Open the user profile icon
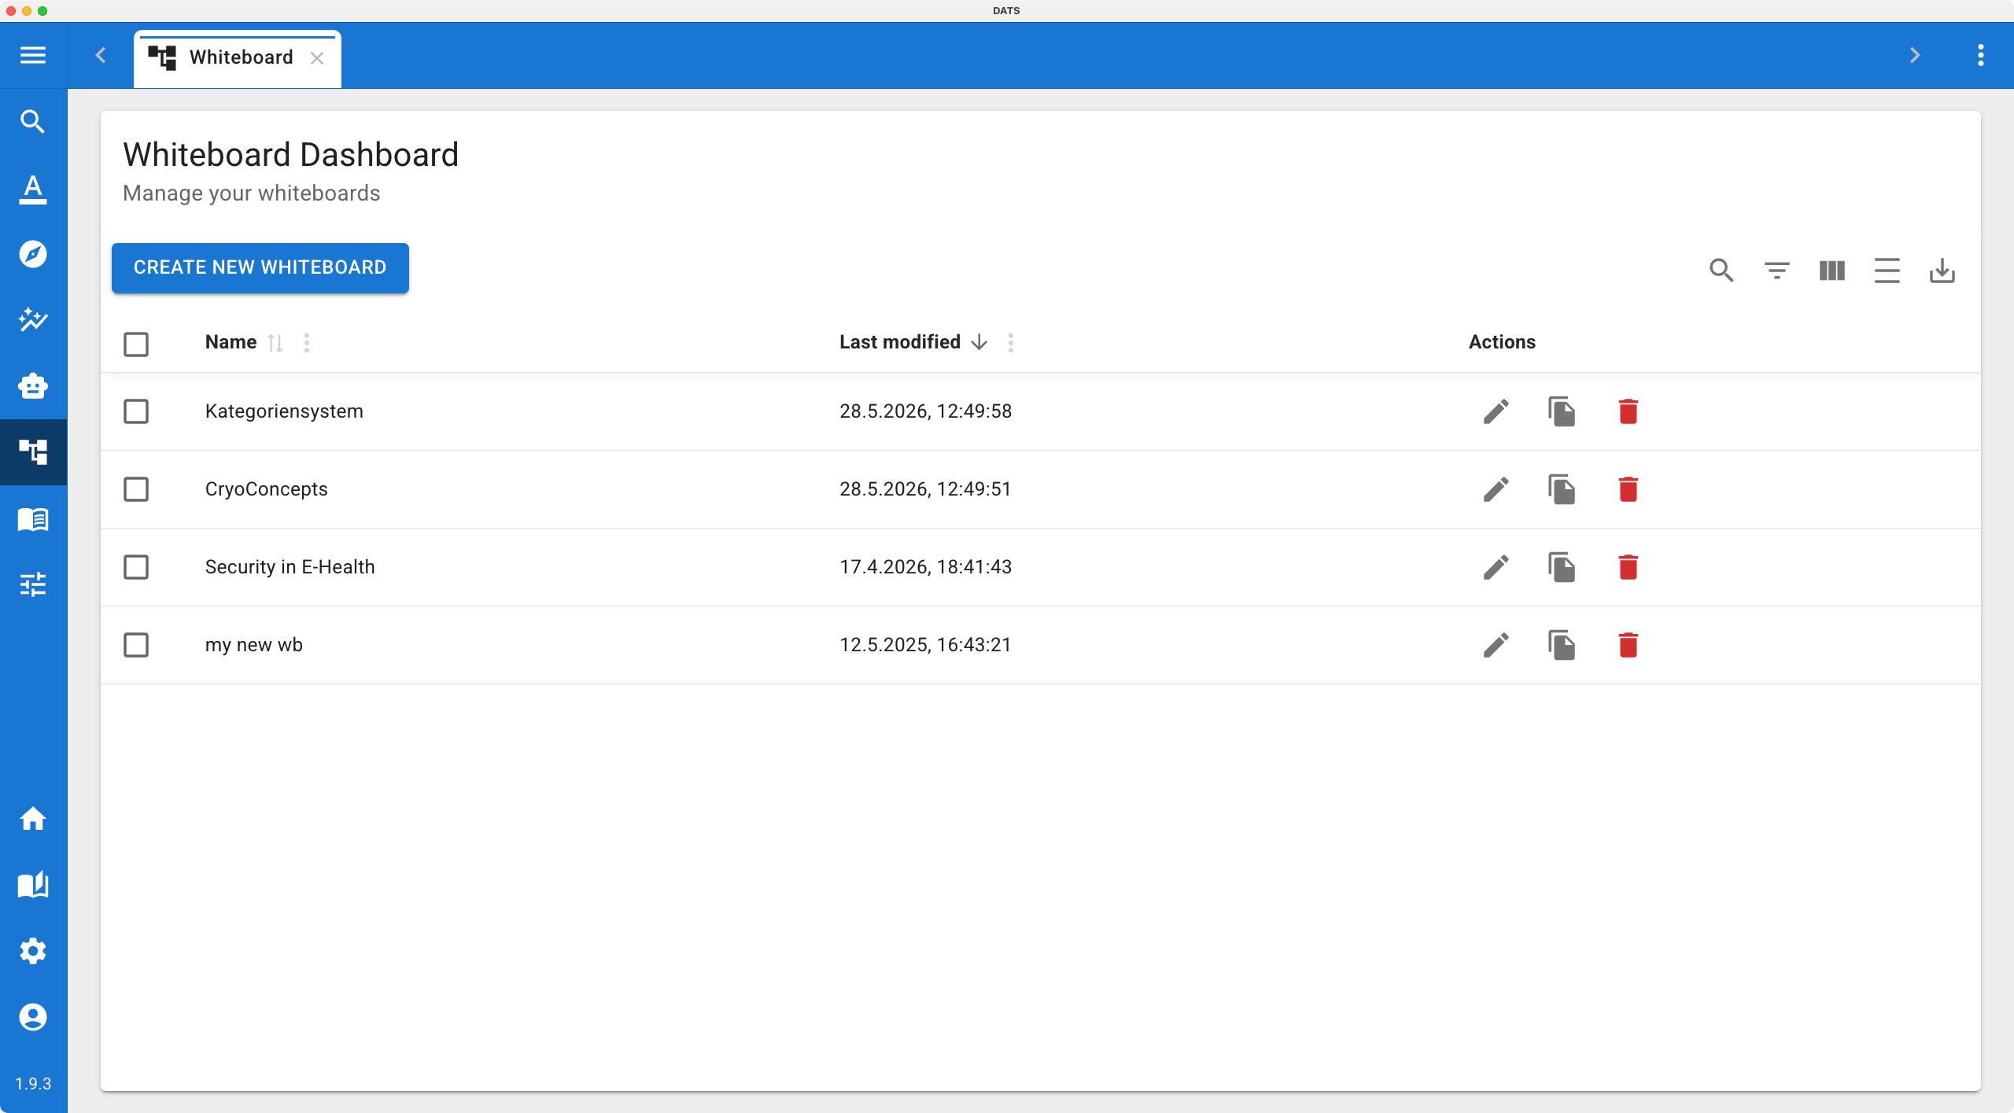 pos(33,1017)
